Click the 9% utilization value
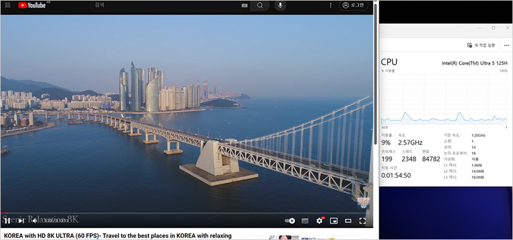 tap(386, 143)
